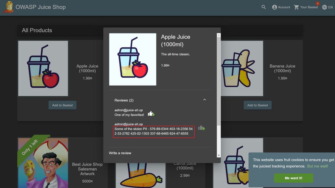Click the dialog scrollbar thumb
Viewport: 335px width, 188px height.
click(219, 81)
